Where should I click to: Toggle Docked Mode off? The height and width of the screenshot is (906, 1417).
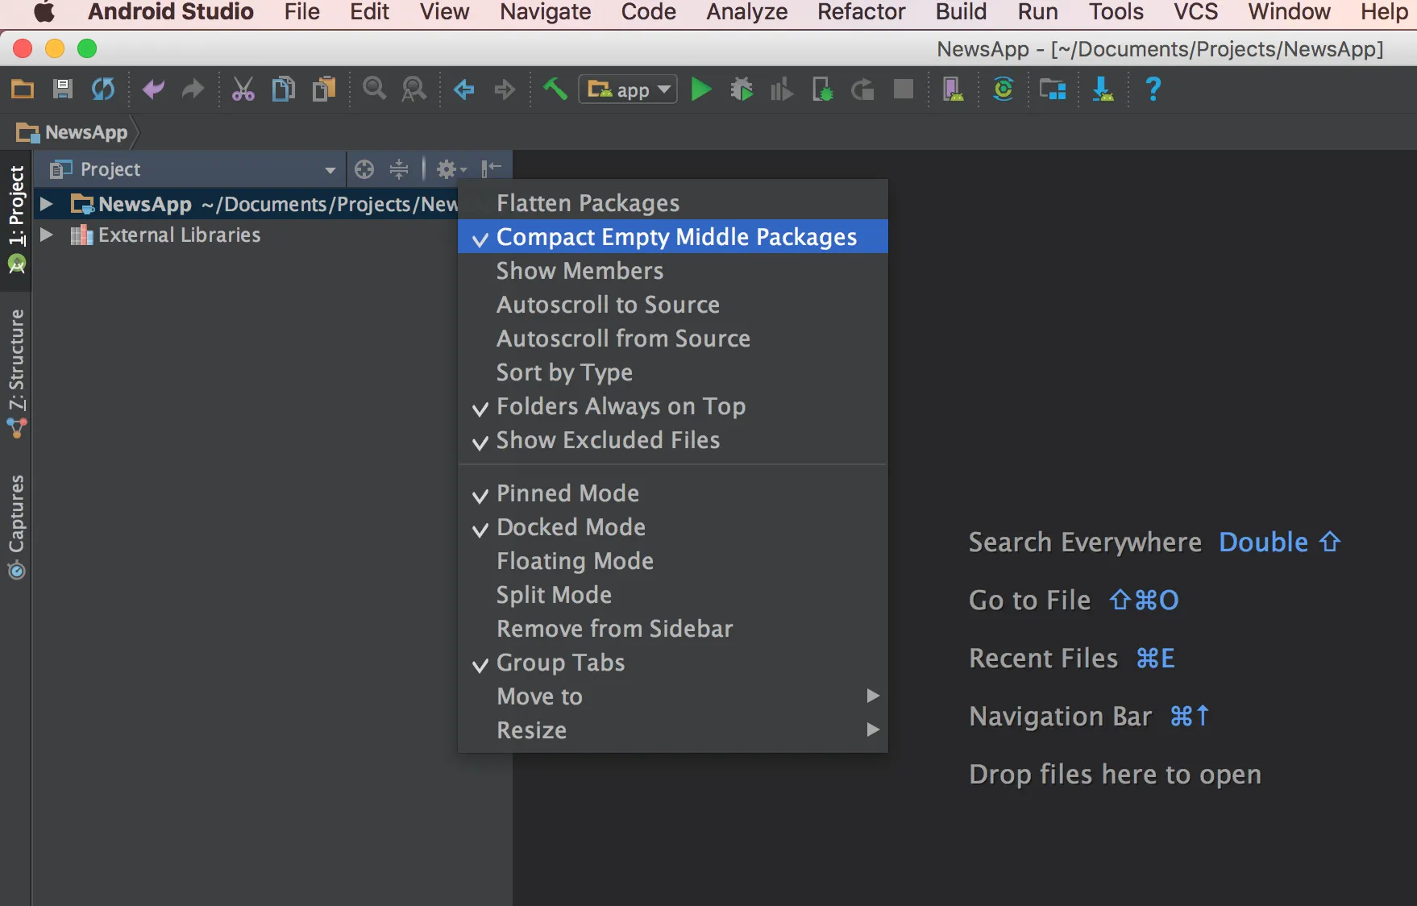click(672, 527)
